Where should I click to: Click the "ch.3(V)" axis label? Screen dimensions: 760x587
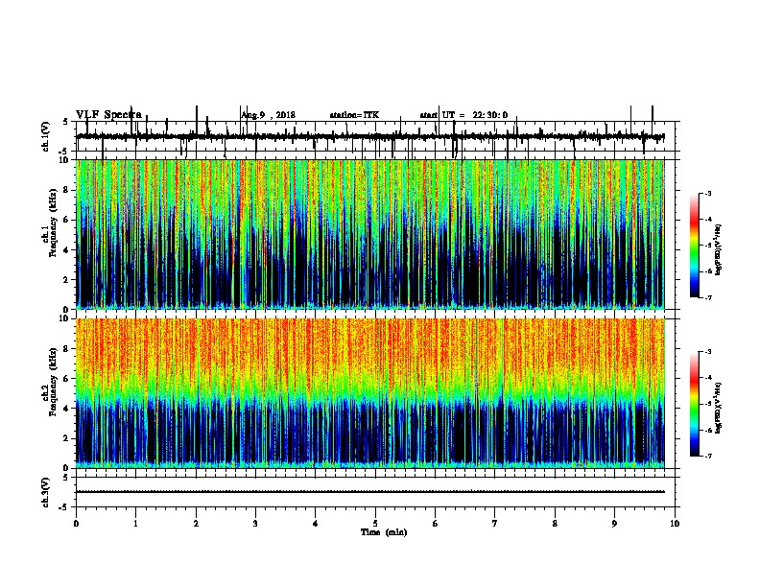(x=45, y=492)
